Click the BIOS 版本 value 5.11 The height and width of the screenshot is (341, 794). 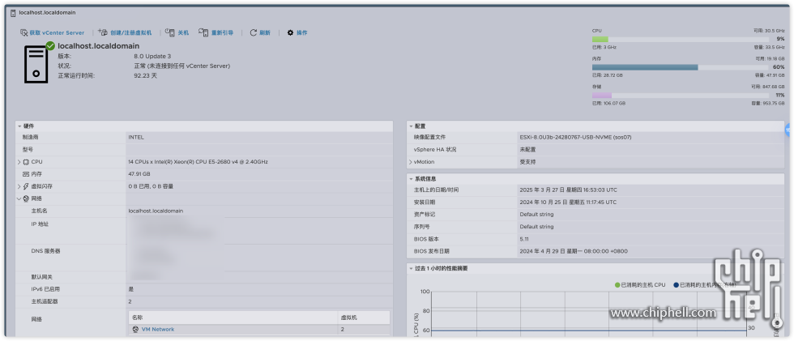(x=524, y=239)
